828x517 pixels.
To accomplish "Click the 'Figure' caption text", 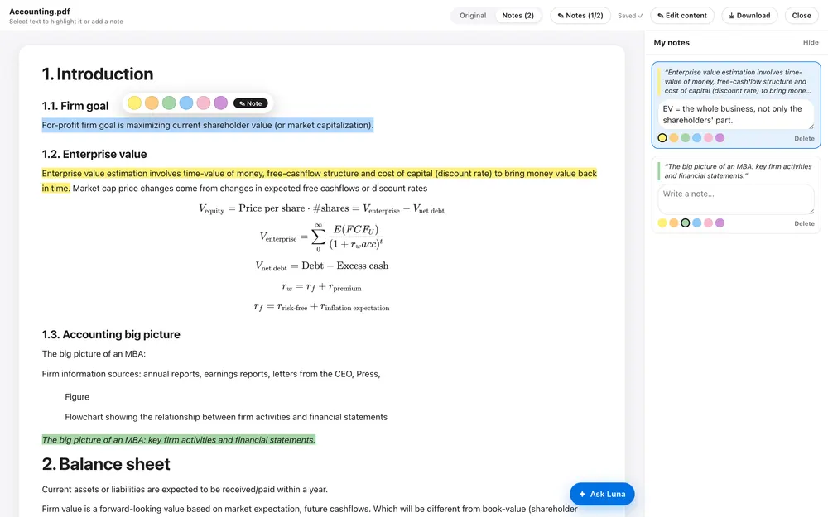I will pos(77,397).
